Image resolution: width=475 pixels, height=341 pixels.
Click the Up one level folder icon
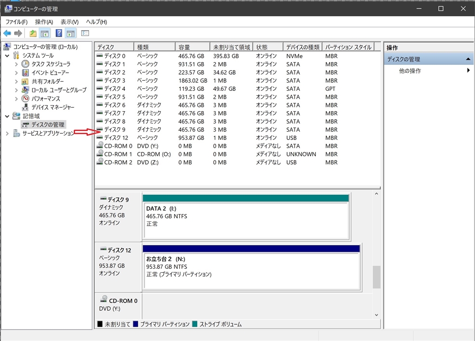(x=33, y=33)
